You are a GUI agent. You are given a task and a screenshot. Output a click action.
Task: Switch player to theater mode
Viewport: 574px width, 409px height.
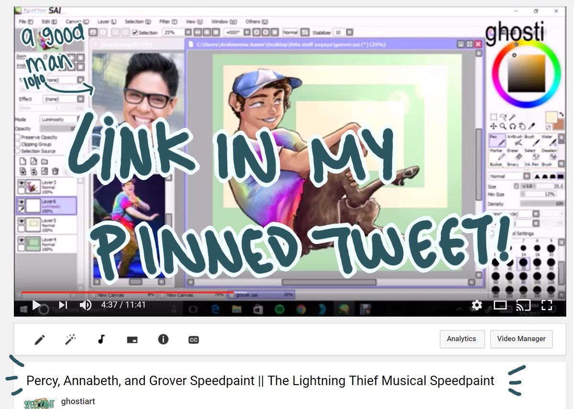[500, 305]
